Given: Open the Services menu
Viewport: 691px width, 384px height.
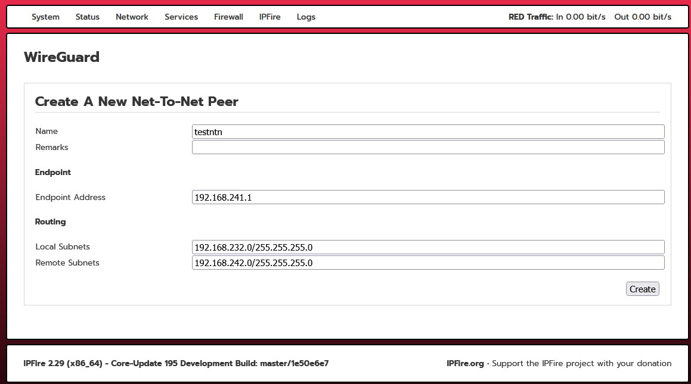Looking at the screenshot, I should point(181,17).
